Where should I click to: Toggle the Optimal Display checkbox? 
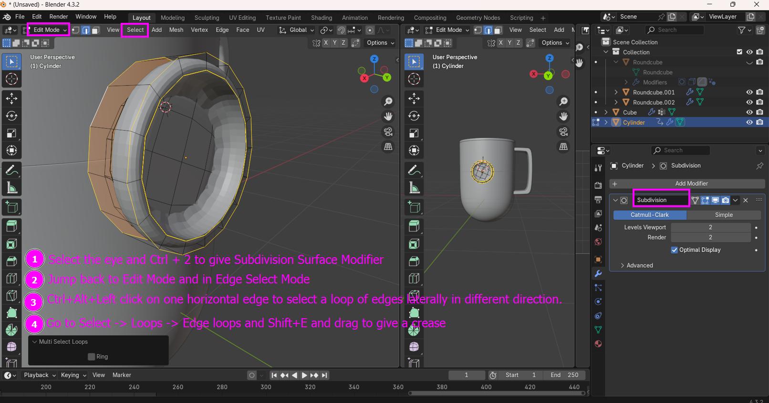click(675, 250)
